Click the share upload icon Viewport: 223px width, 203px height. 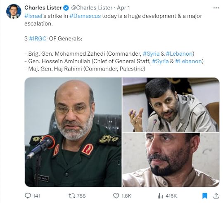[216, 196]
